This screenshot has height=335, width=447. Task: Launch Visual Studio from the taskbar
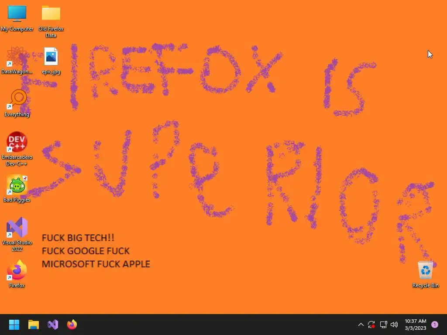53,325
